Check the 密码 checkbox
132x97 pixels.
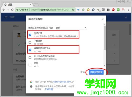point(30,65)
